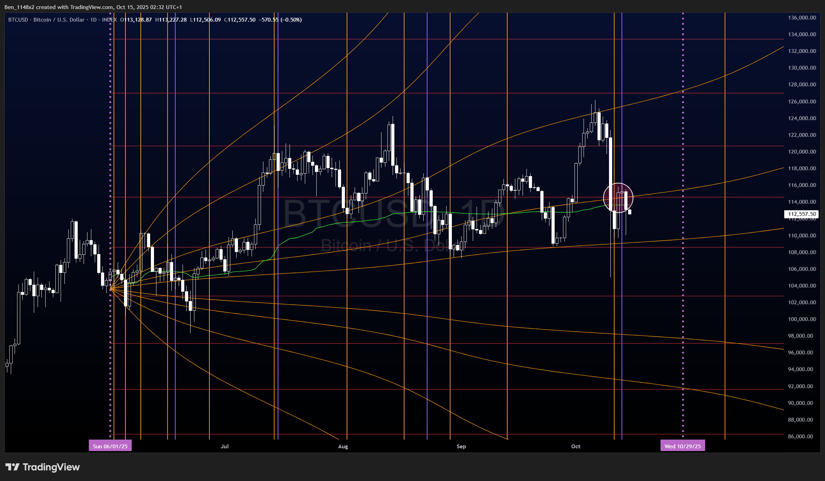Click the Sep label on time axis

(461, 446)
